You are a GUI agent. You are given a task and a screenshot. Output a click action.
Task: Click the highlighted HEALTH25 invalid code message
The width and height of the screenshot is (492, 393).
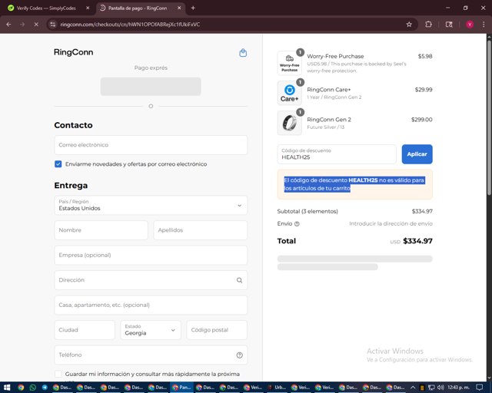point(354,184)
